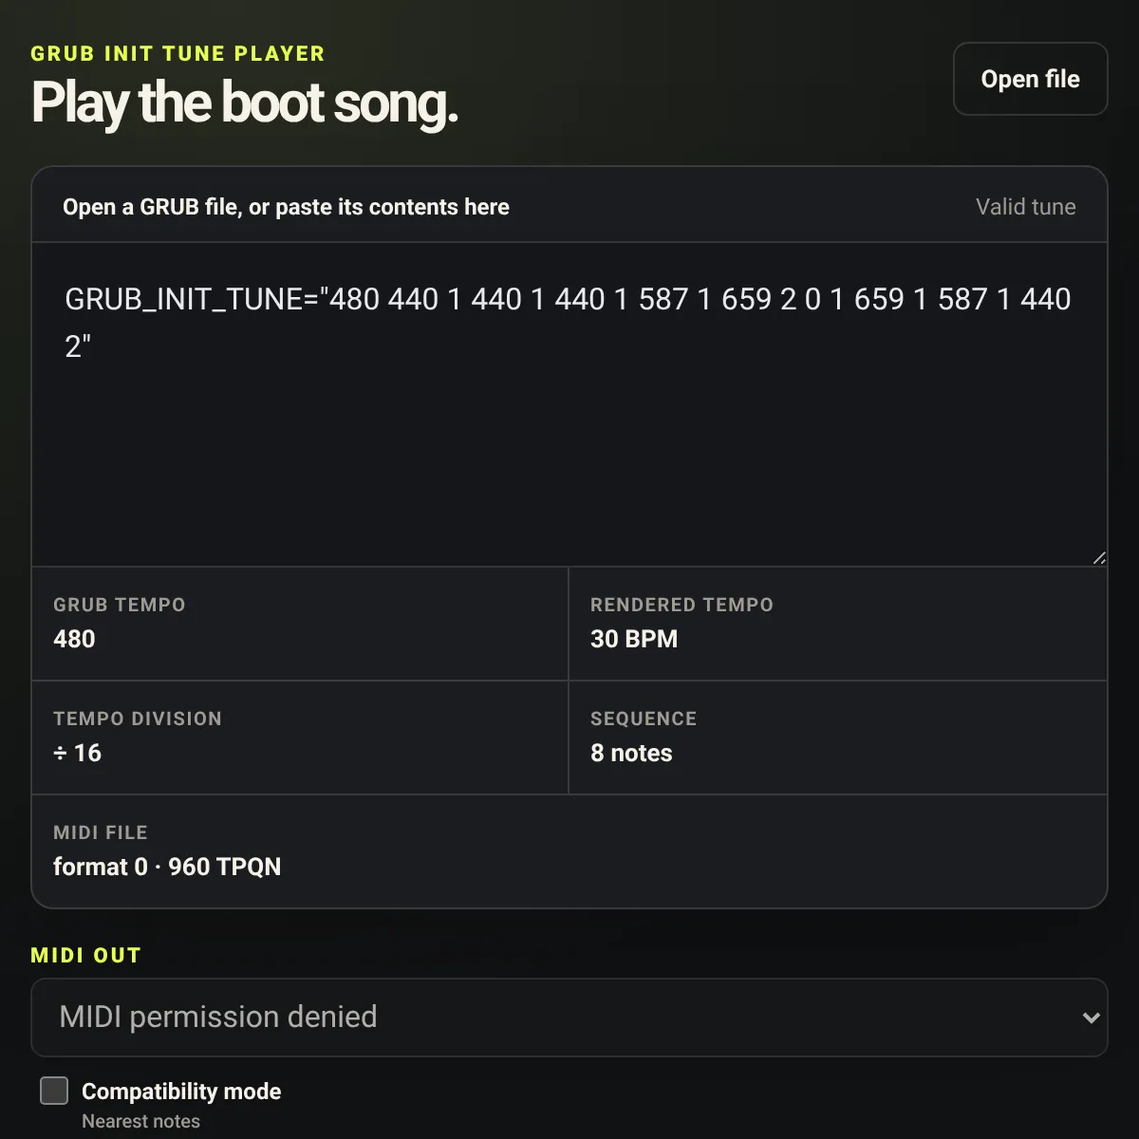The image size is (1139, 1139).
Task: Click the 'Play the boot song.' heading
Action: coord(245,103)
